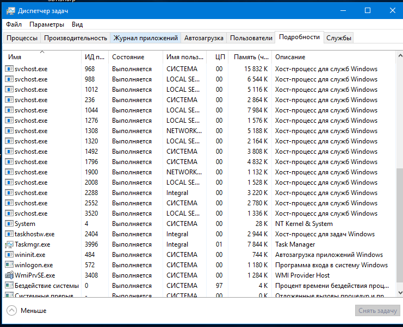The height and width of the screenshot is (327, 403).
Task: Select the wininit.exe process name
Action: (x=30, y=255)
